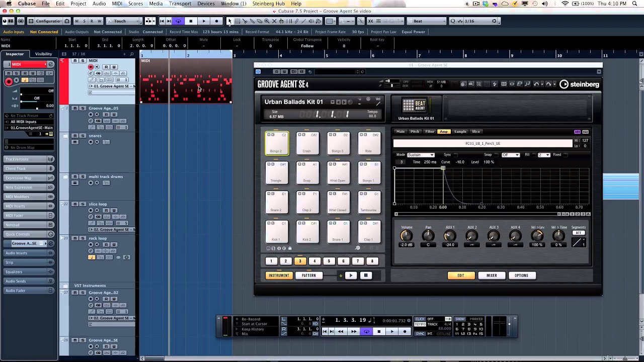
Task: Select the Snare 1 drum pad
Action: tap(338, 231)
